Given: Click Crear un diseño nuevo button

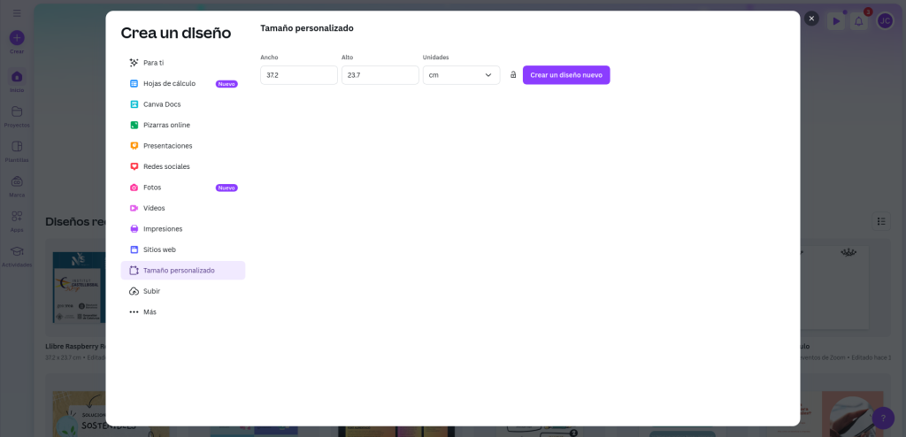Looking at the screenshot, I should [x=566, y=75].
